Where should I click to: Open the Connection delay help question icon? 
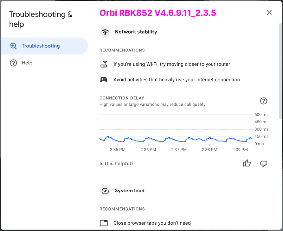click(x=264, y=101)
